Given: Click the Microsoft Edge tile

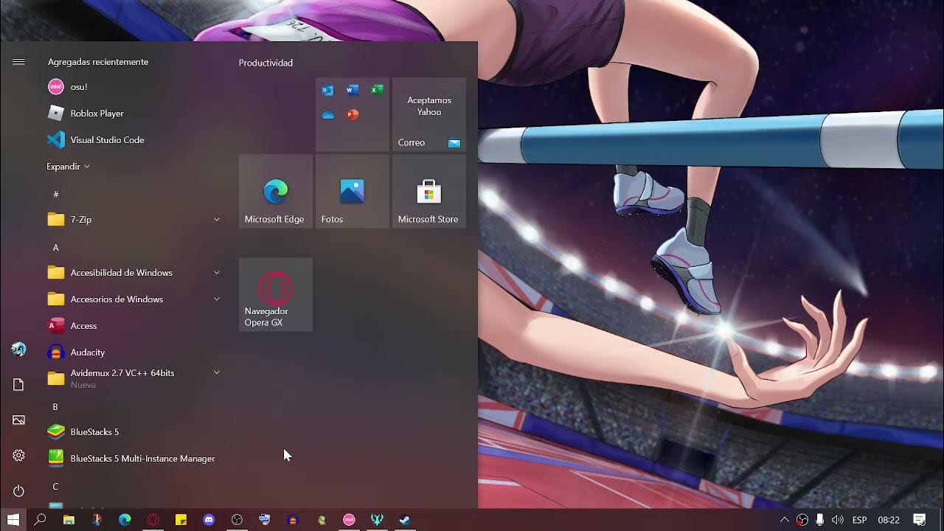Looking at the screenshot, I should pyautogui.click(x=276, y=191).
